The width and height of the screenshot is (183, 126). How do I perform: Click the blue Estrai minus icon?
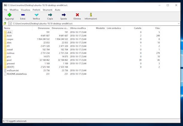tap(23, 15)
